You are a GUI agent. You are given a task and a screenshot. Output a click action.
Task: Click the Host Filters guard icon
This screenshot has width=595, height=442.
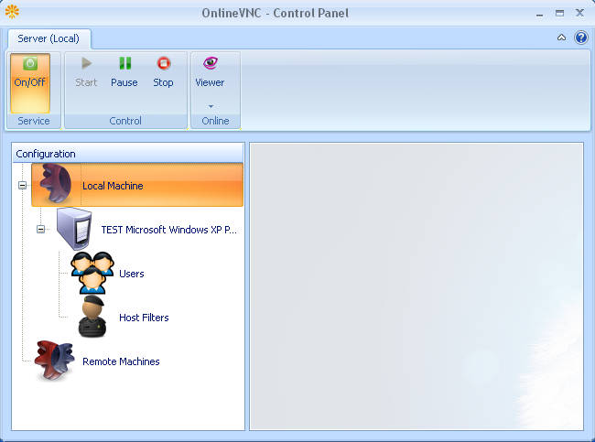(x=92, y=317)
